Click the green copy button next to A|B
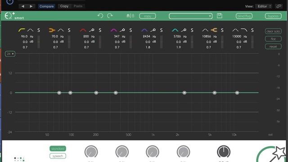 pos(148,16)
